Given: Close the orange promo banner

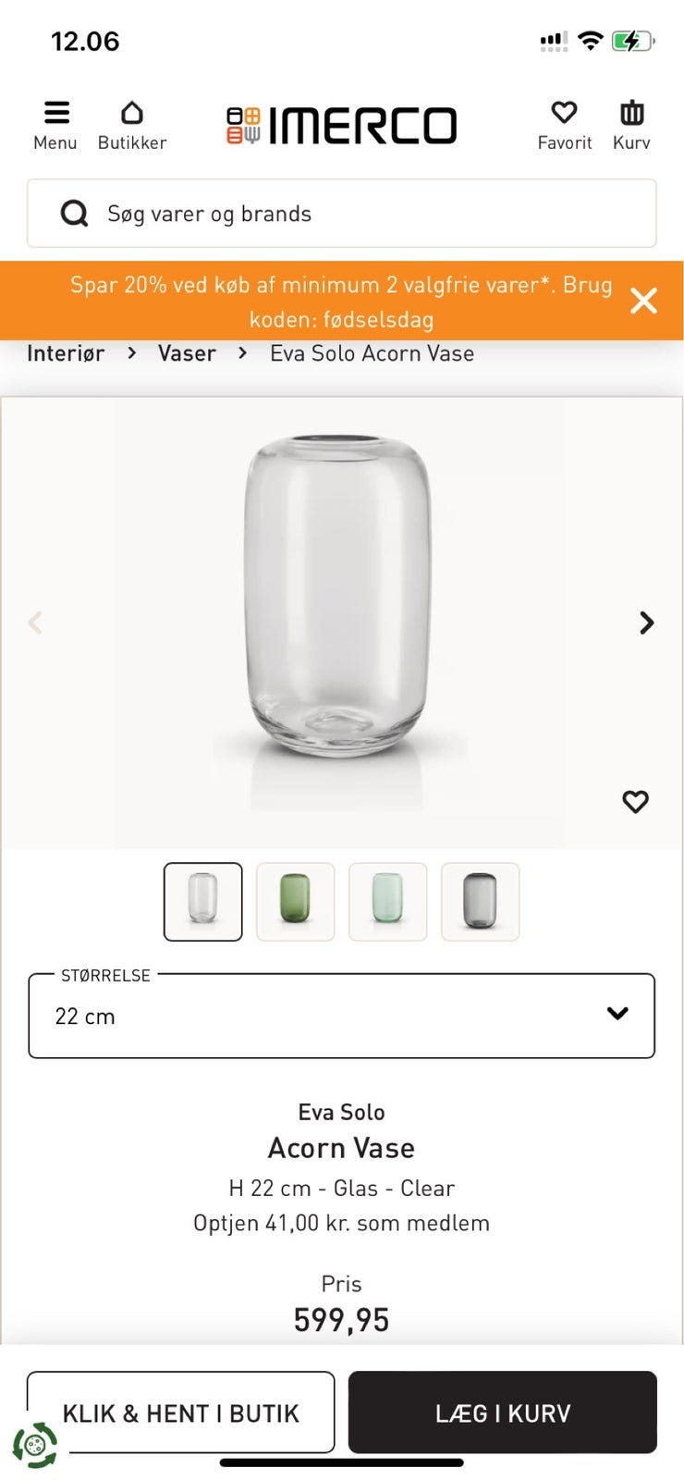Looking at the screenshot, I should (643, 301).
